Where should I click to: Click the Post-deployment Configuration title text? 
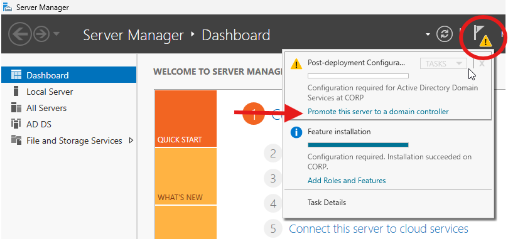[356, 63]
